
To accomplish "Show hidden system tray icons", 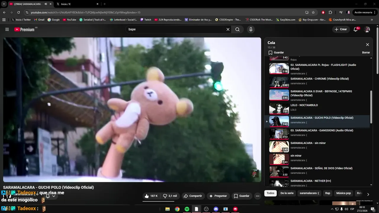I will click(x=332, y=209).
